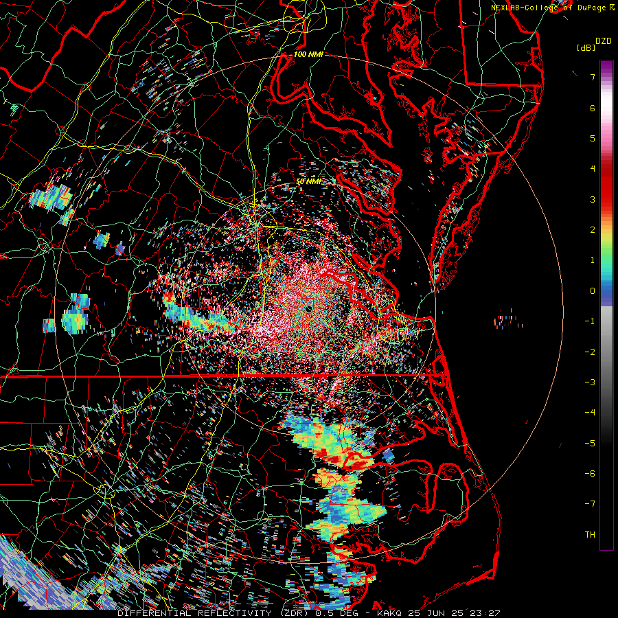
Task: Click the 3 dB scale value
Action: coord(593,199)
